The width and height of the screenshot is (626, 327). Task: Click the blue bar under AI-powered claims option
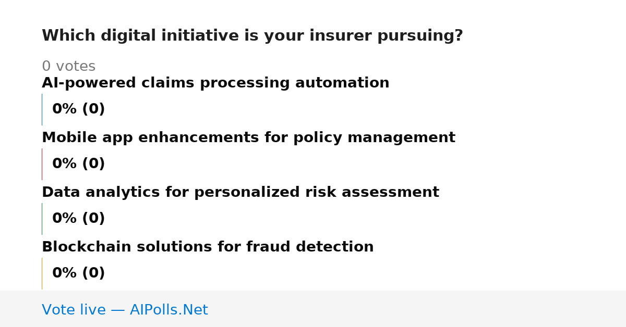[42, 109]
